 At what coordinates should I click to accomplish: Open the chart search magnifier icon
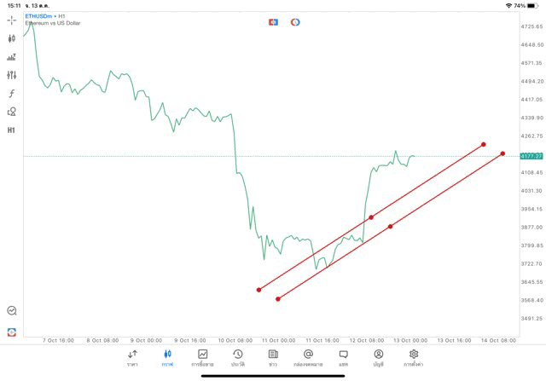[12, 311]
